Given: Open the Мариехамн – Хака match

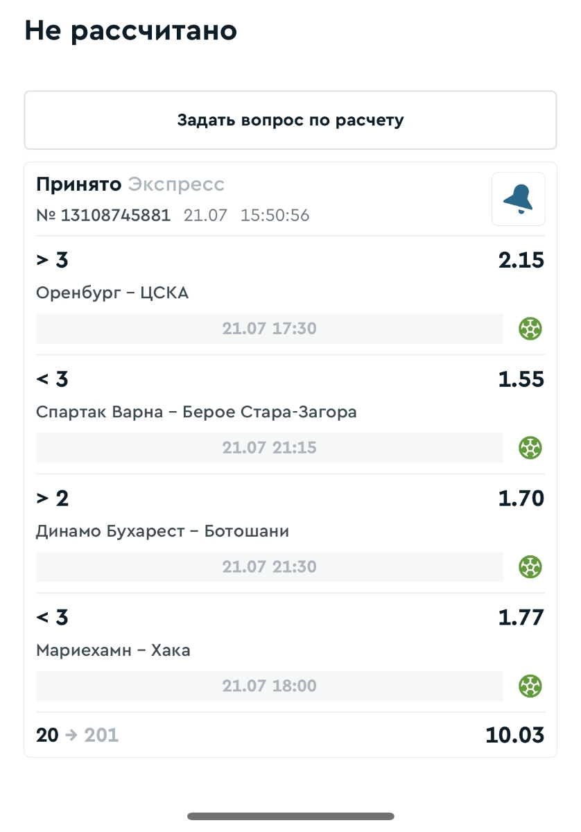Looking at the screenshot, I should [x=113, y=651].
